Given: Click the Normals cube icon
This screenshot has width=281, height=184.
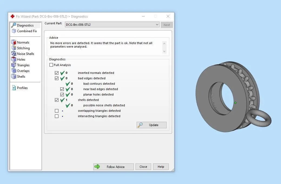Looking at the screenshot, I should tap(14, 42).
